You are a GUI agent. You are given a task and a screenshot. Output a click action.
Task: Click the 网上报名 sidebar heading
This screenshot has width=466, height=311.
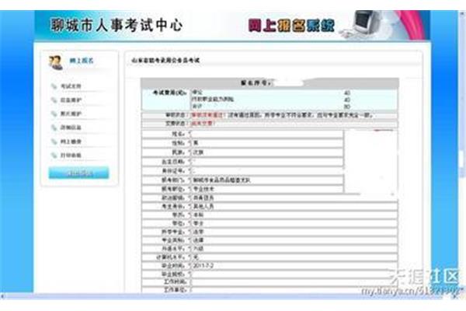coord(82,61)
